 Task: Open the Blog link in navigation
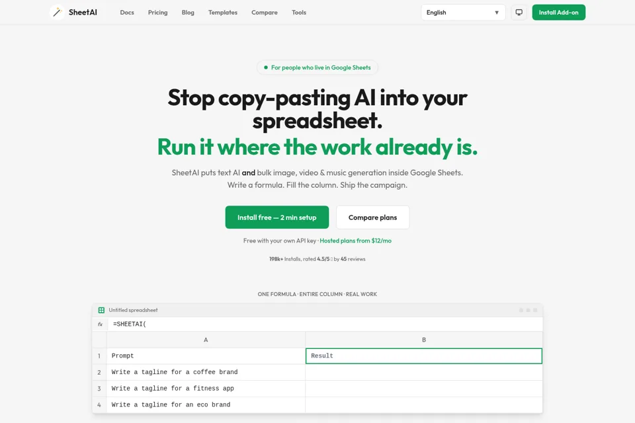pyautogui.click(x=188, y=13)
